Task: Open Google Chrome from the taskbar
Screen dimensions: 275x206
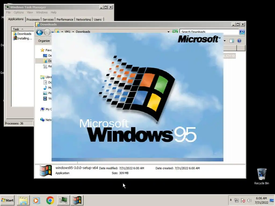Action: pyautogui.click(x=50, y=200)
